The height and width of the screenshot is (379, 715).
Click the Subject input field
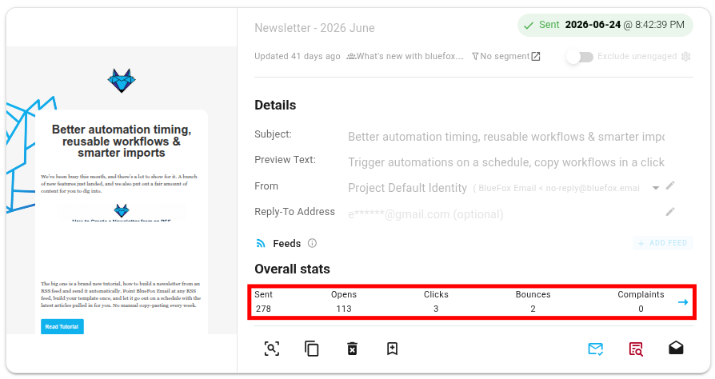click(x=506, y=137)
